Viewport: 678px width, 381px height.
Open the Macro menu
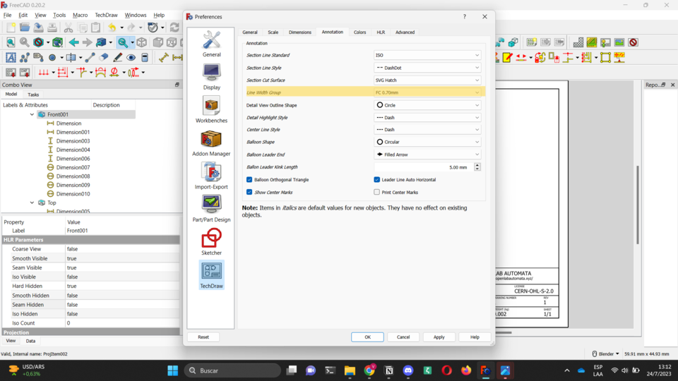[x=80, y=15]
